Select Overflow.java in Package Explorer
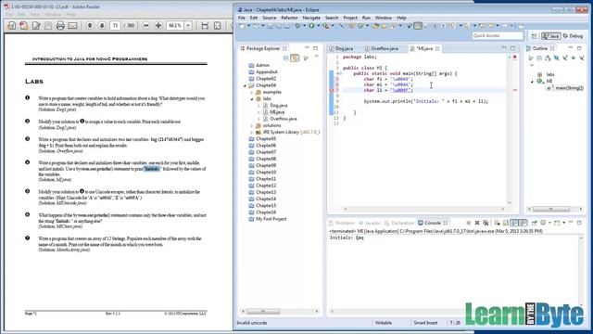Screen dimensions: 593x334 point(280,119)
